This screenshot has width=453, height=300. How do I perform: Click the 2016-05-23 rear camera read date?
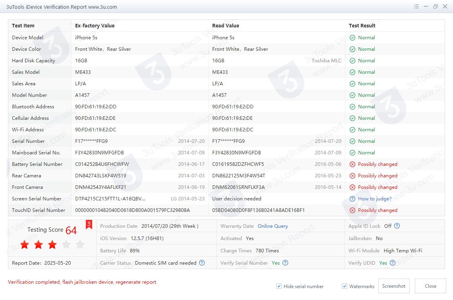[328, 176]
